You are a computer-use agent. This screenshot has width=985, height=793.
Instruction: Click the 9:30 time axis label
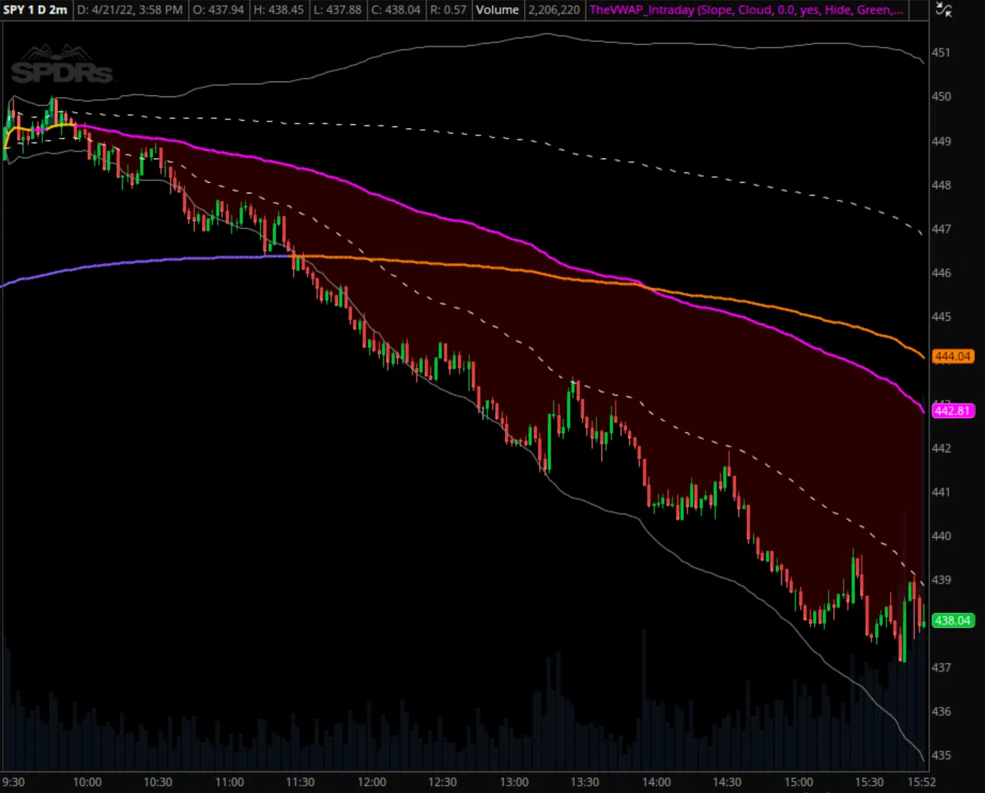coord(13,782)
